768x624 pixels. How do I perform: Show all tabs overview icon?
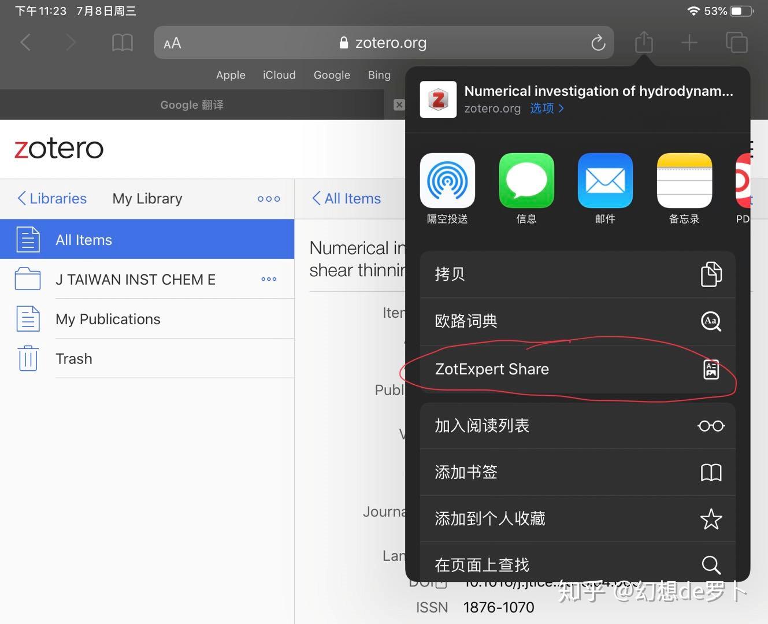(x=736, y=42)
